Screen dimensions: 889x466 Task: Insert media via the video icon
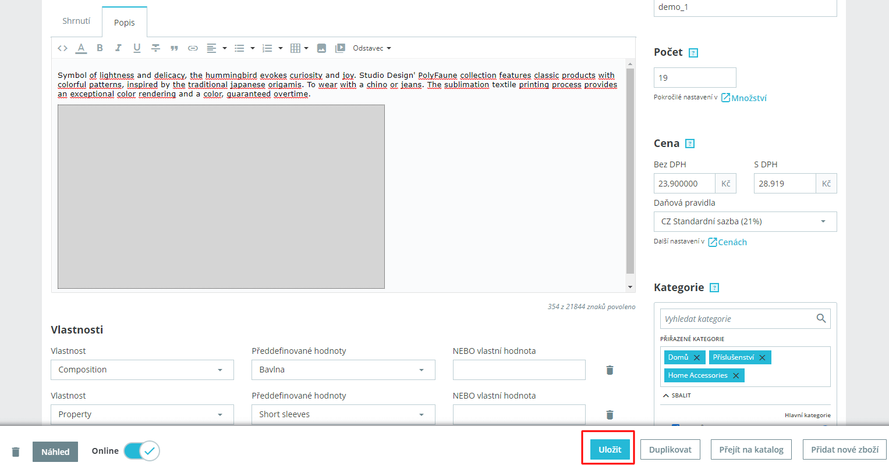point(340,48)
